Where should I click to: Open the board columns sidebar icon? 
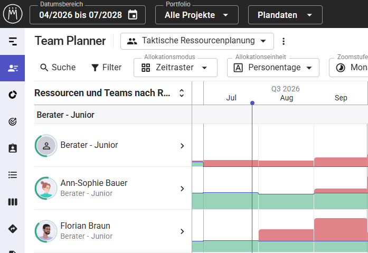pos(13,202)
